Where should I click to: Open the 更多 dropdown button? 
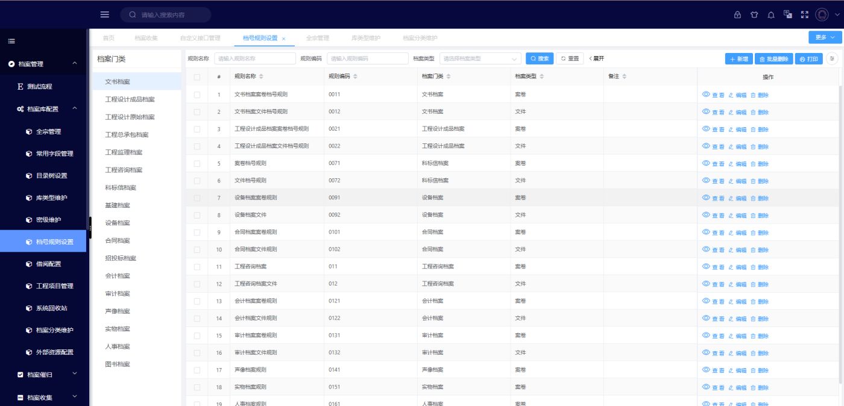pos(825,37)
